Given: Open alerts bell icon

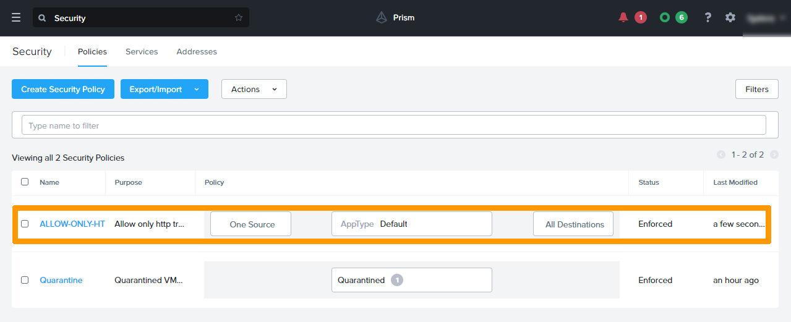Looking at the screenshot, I should coord(623,17).
